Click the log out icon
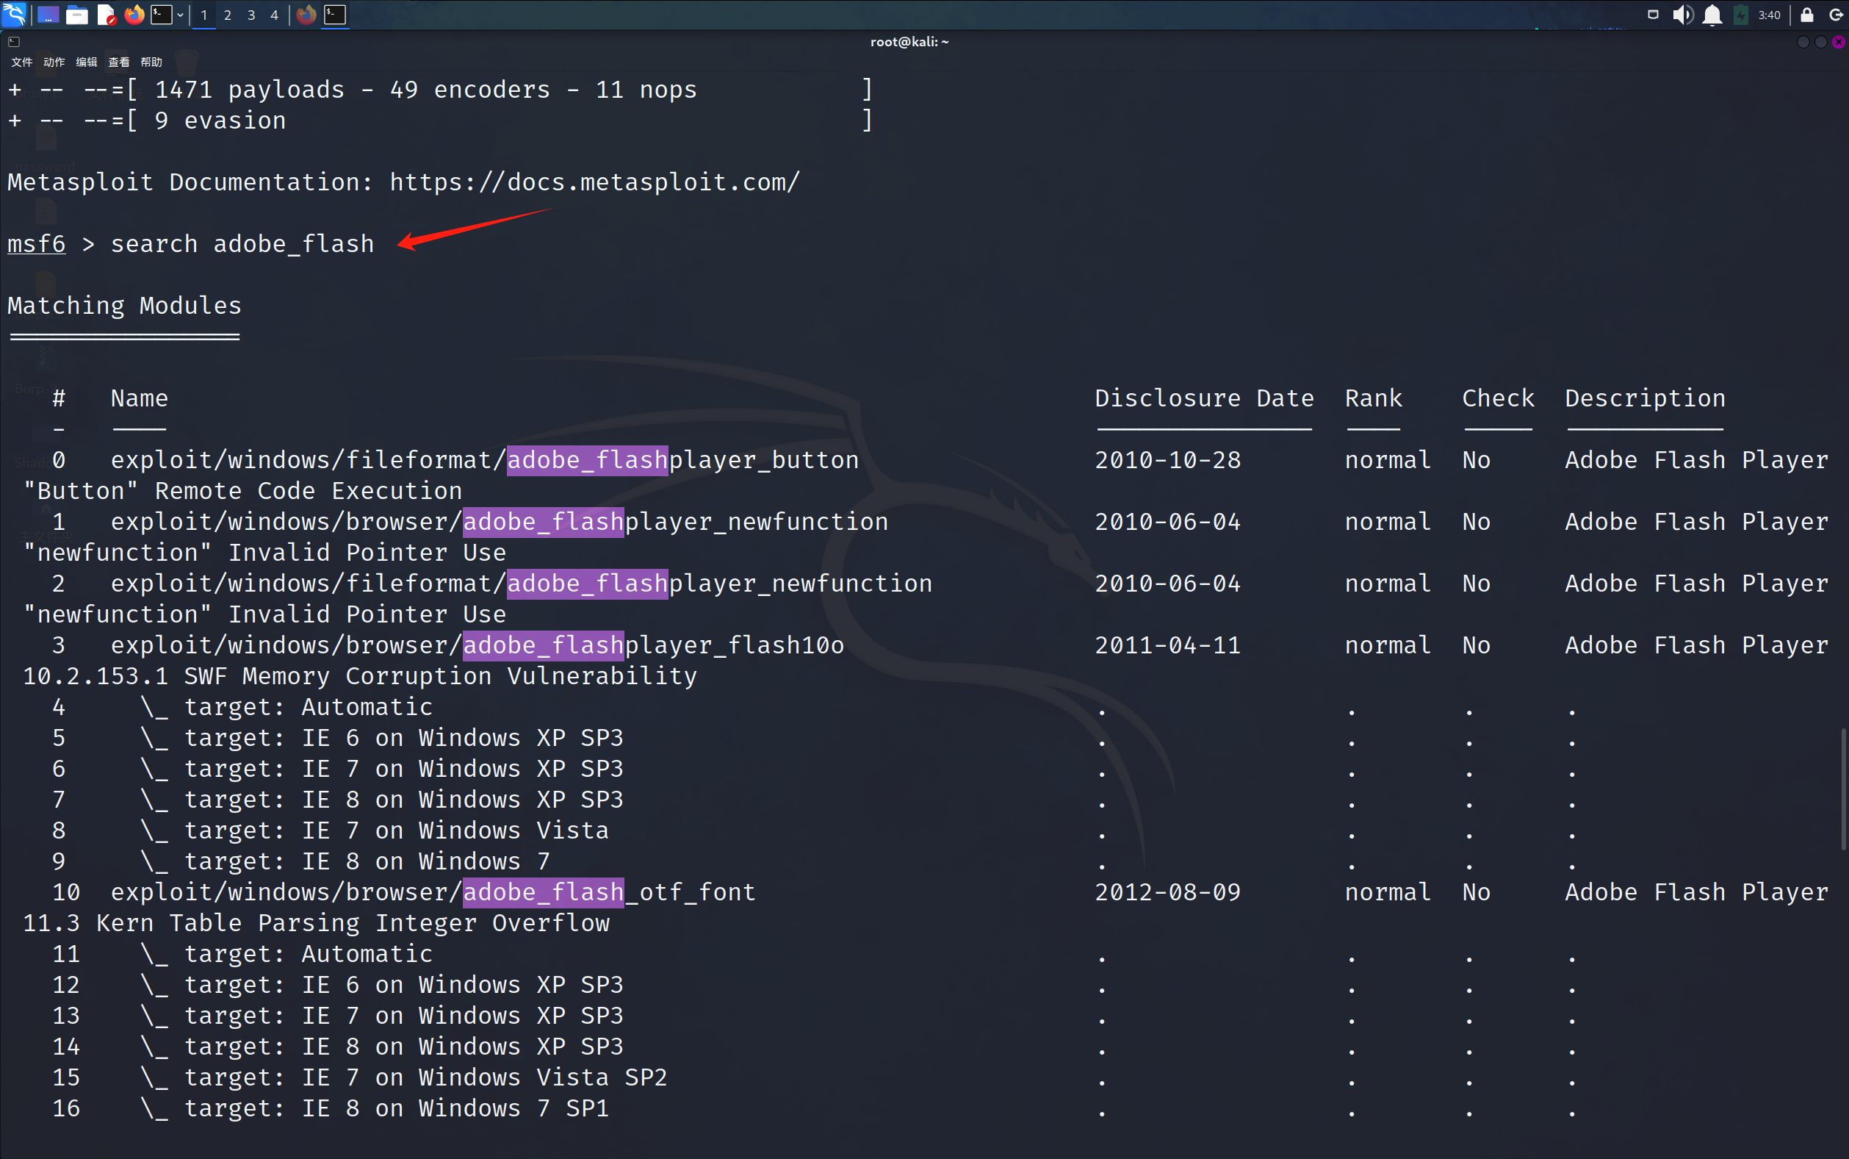The image size is (1849, 1159). (1835, 15)
